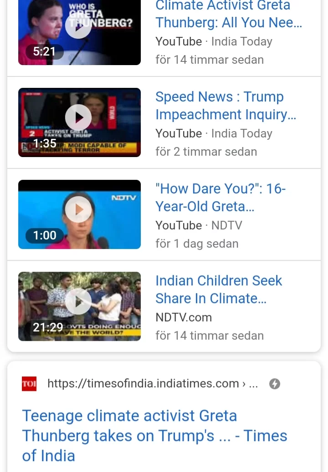Play the NDTV 'How Dare You?' video
This screenshot has width=328, height=472.
coord(78,209)
